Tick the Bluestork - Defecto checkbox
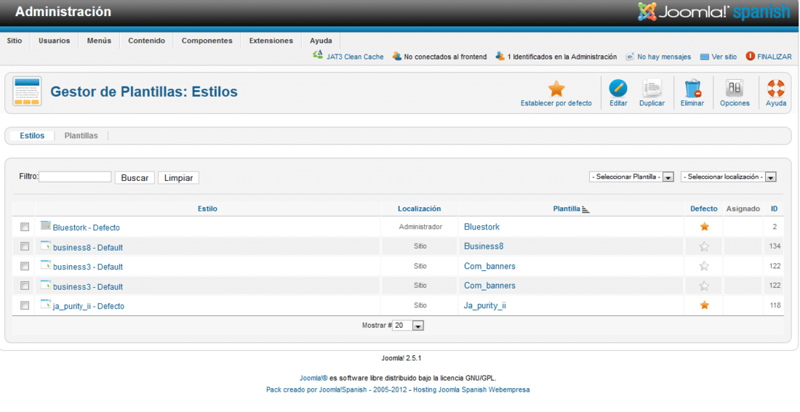The image size is (800, 412). click(25, 227)
